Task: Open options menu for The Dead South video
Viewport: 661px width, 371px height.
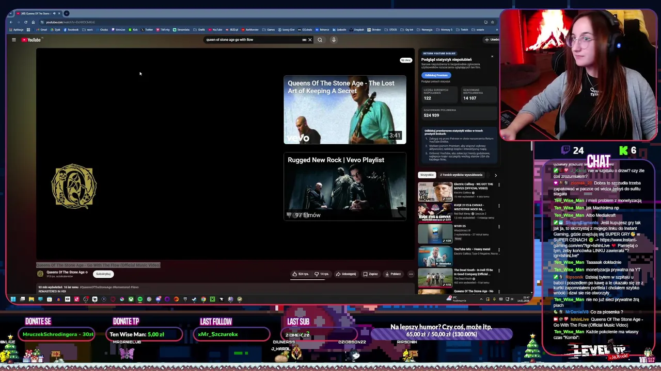Action: click(x=499, y=271)
